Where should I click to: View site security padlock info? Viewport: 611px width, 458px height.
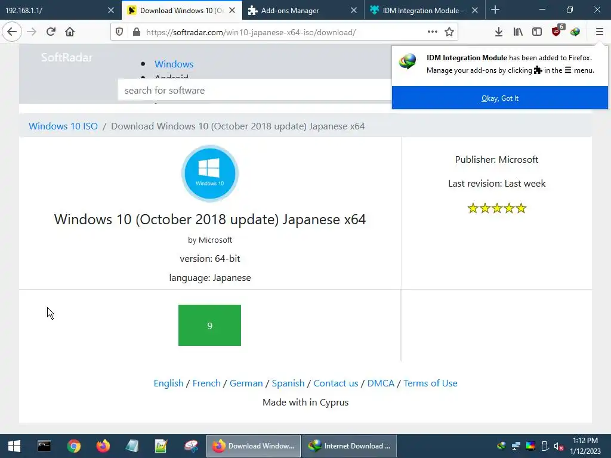pyautogui.click(x=137, y=32)
